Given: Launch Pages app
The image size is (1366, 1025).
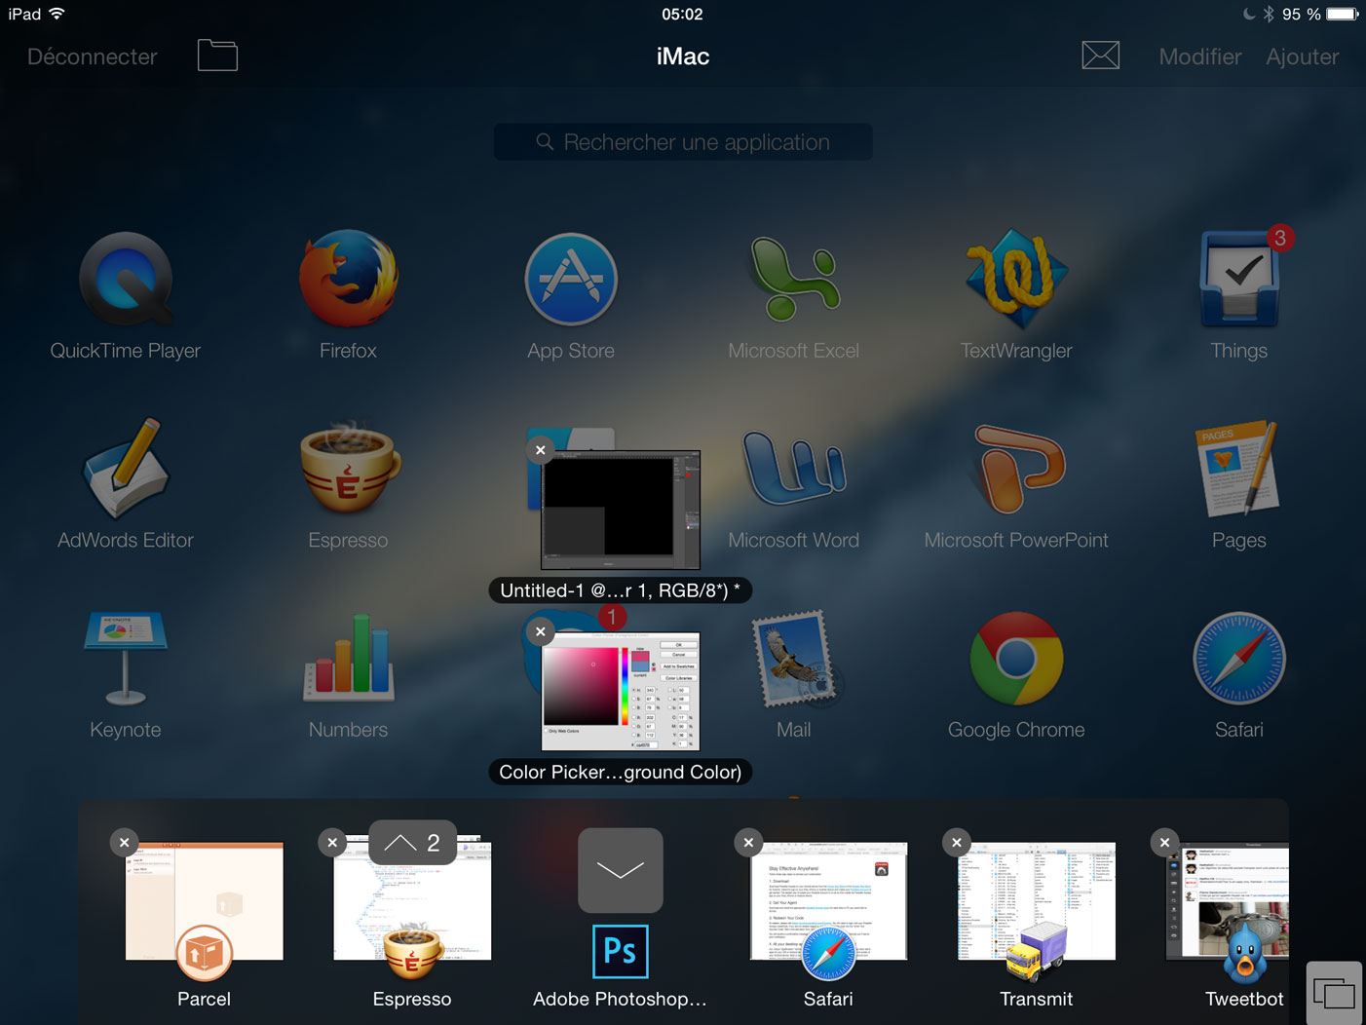Looking at the screenshot, I should [x=1239, y=470].
